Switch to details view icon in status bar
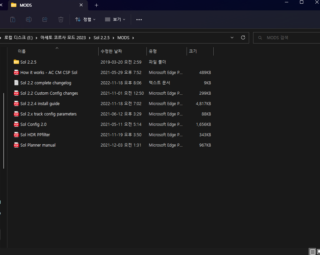The width and height of the screenshot is (320, 255). click(x=312, y=252)
